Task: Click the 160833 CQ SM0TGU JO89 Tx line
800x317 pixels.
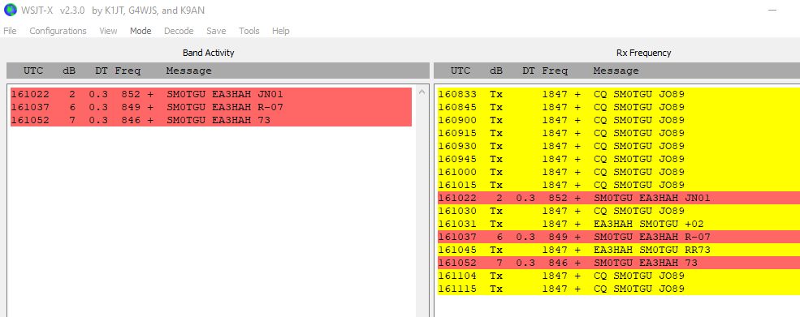Action: (619, 94)
